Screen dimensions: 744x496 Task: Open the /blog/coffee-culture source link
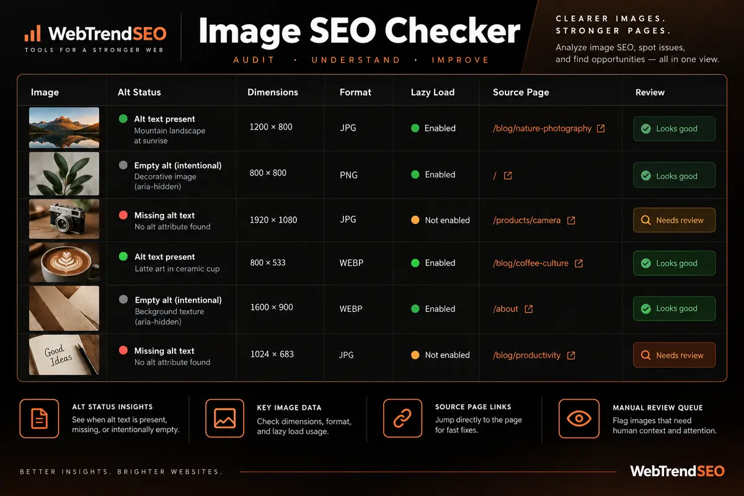point(530,263)
